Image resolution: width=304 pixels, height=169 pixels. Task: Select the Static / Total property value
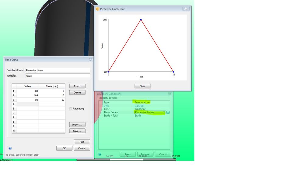(138, 116)
